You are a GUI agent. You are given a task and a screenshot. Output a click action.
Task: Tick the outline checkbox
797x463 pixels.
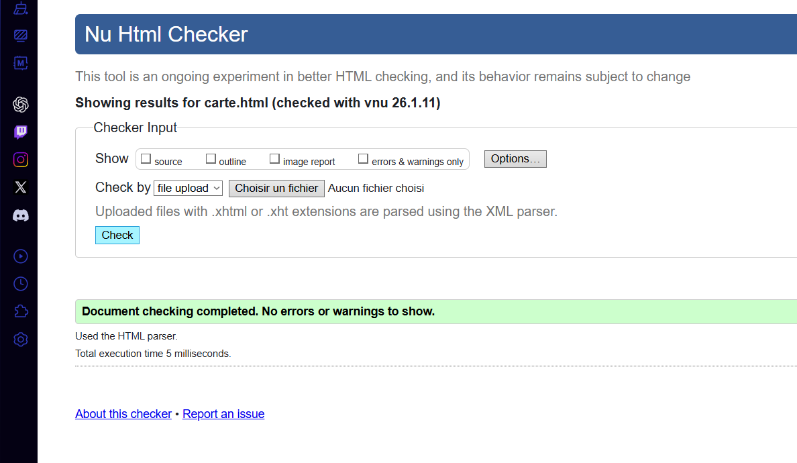(211, 159)
